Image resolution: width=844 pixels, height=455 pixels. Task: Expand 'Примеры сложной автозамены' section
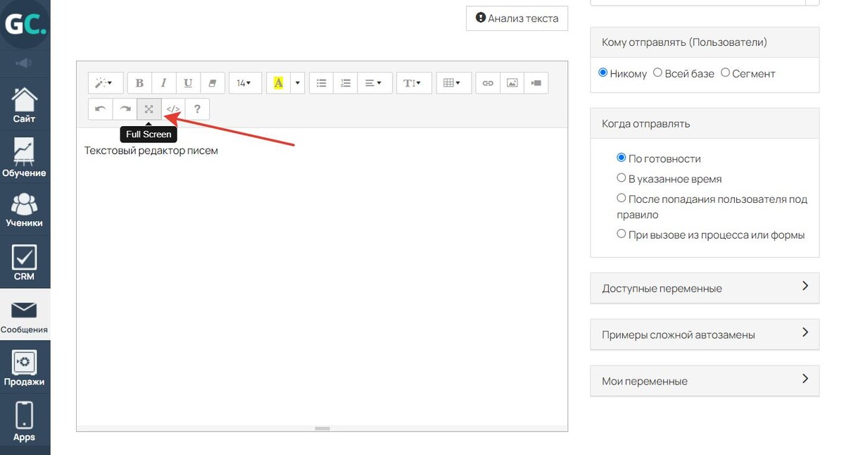(x=704, y=335)
